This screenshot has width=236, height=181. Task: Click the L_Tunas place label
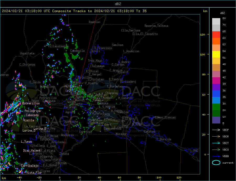(26, 142)
